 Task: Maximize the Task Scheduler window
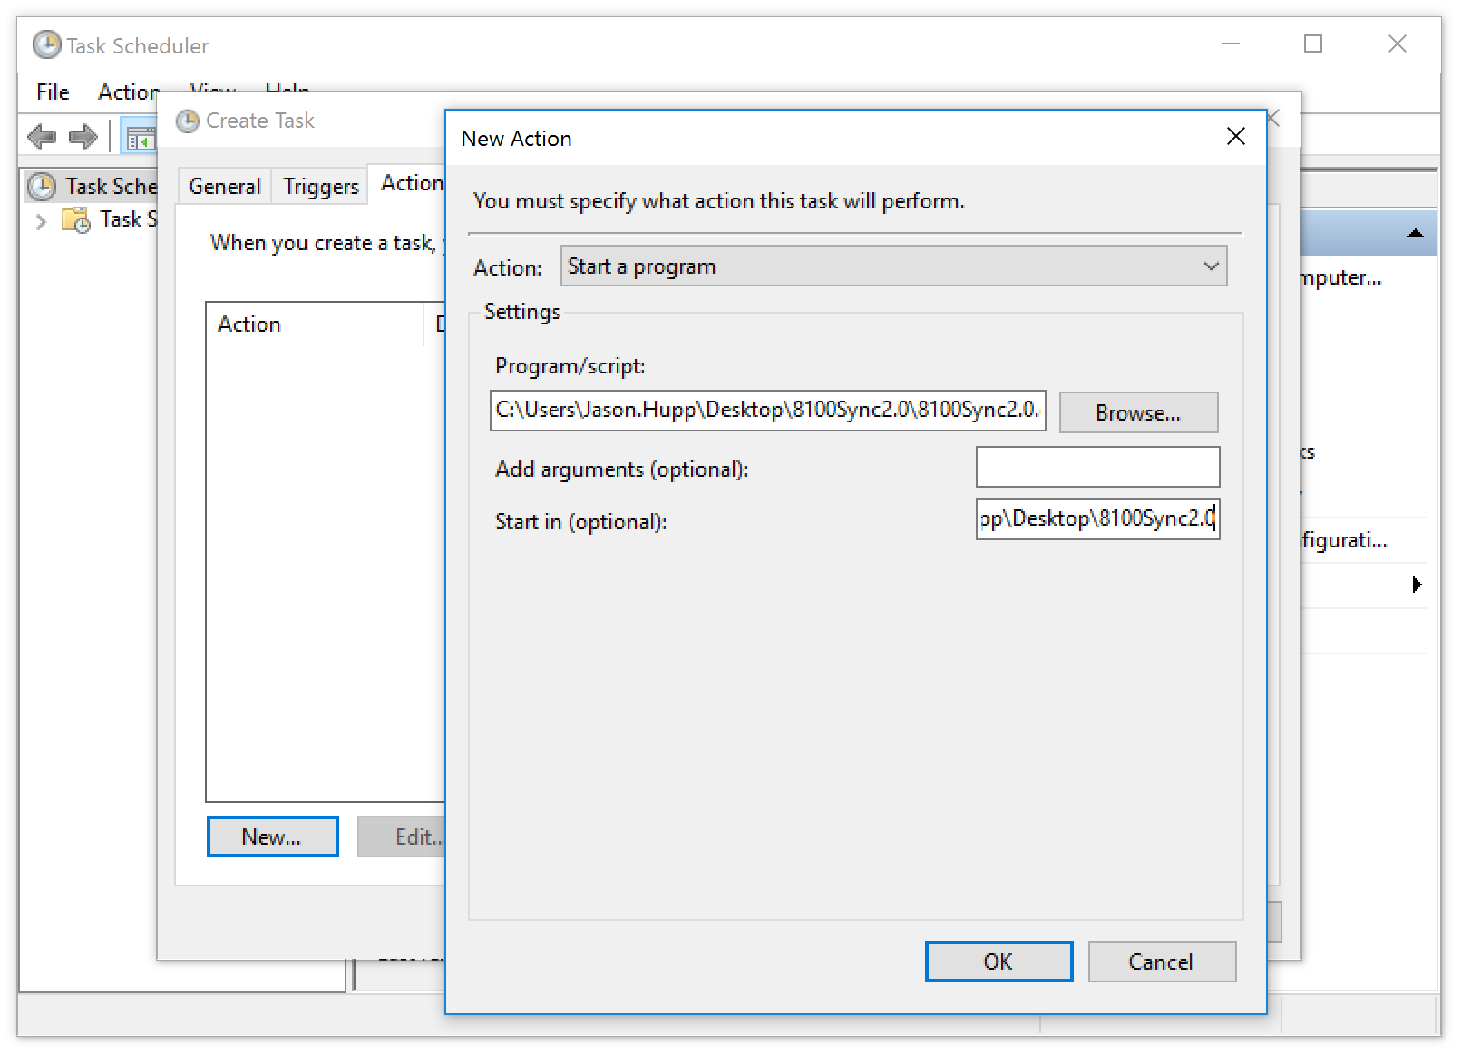(x=1313, y=44)
